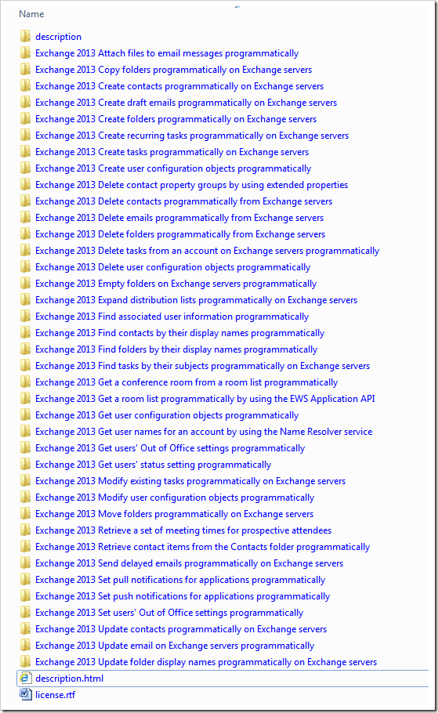Select 'Delete tasks from an account' folder name
438x713 pixels.
[x=208, y=251]
